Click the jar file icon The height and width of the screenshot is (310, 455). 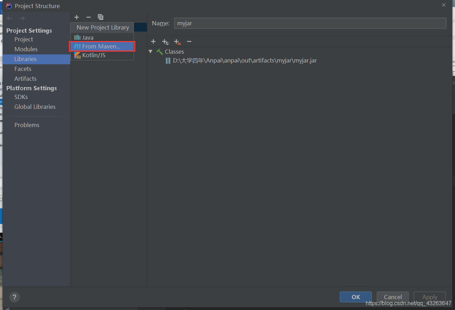[168, 61]
